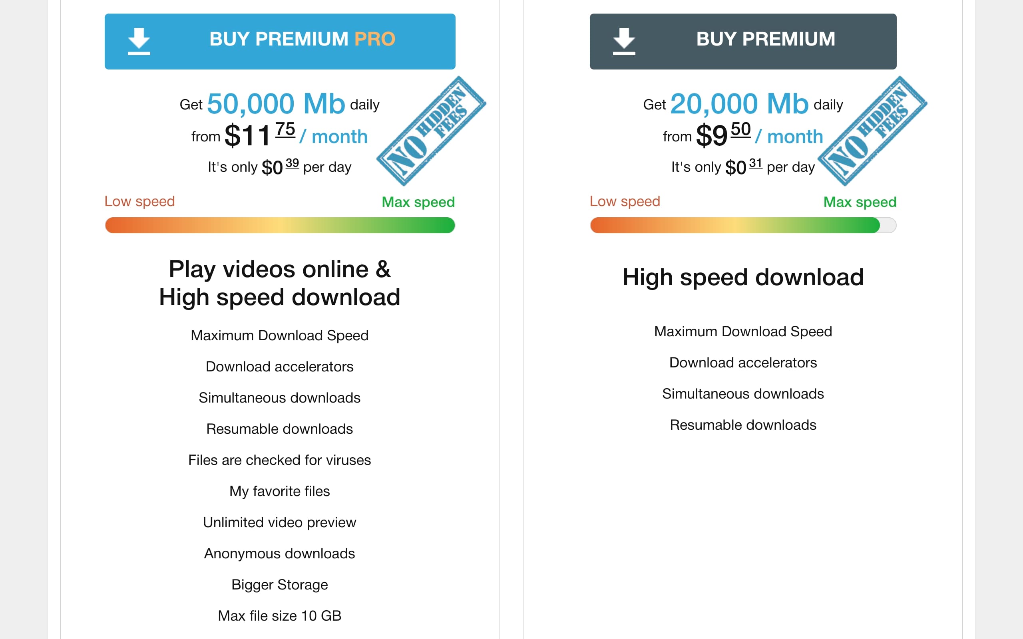Image resolution: width=1023 pixels, height=639 pixels.
Task: Click the dark BUY PREMIUM button
Action: pos(743,42)
